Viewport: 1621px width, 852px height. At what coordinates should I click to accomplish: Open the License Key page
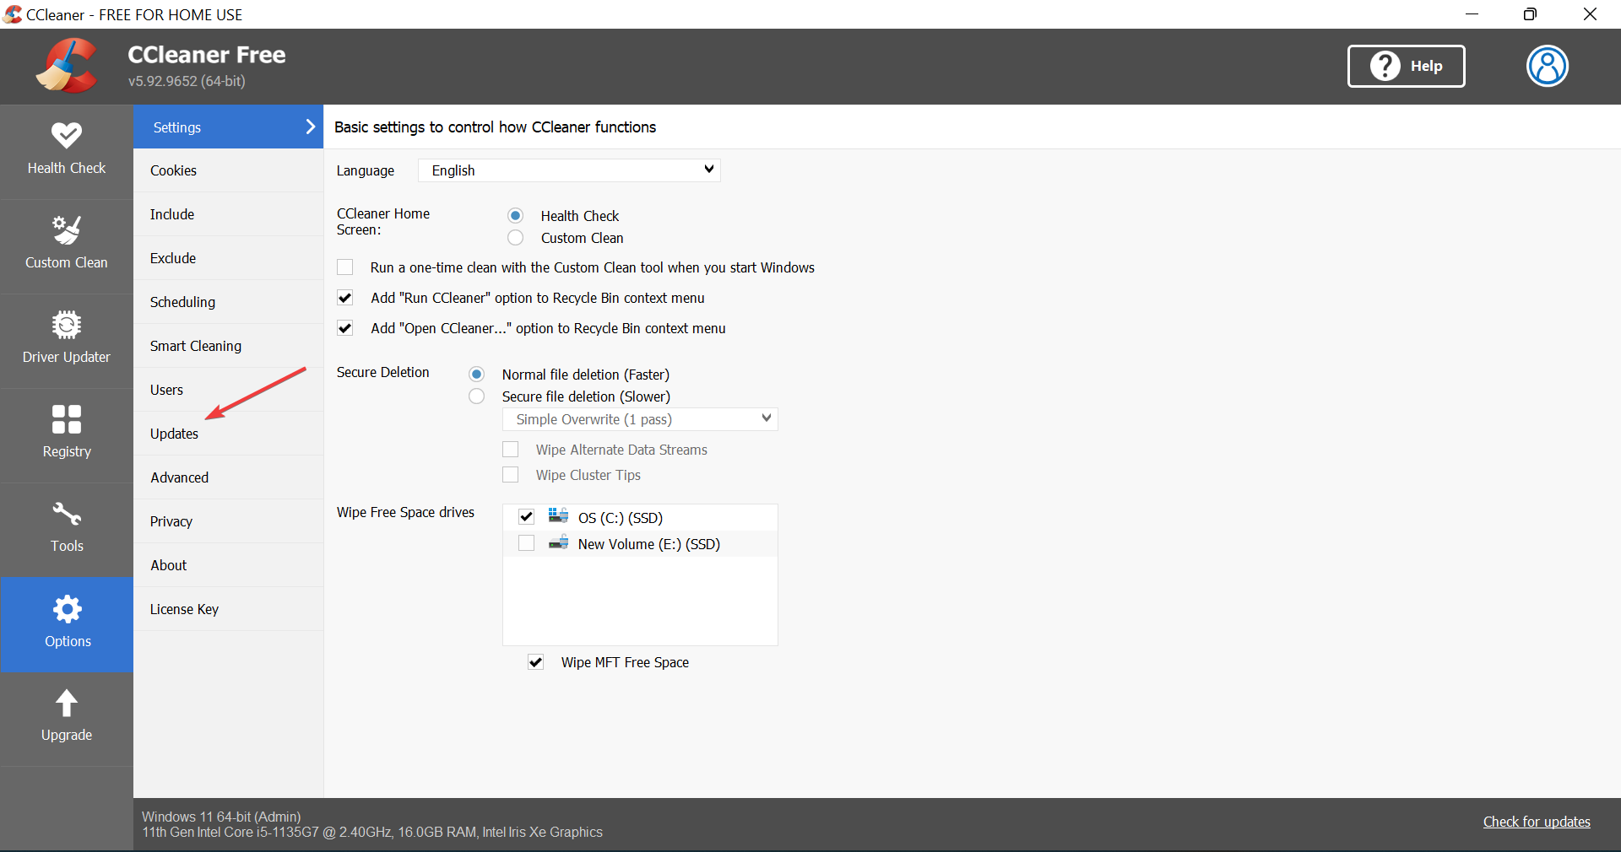pos(228,609)
